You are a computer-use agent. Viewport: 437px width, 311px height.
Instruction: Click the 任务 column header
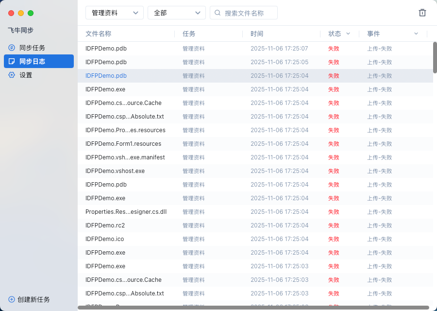point(189,34)
